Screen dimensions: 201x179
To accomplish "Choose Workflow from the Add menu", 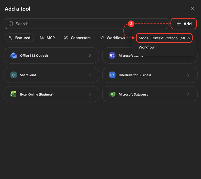I will (147, 47).
